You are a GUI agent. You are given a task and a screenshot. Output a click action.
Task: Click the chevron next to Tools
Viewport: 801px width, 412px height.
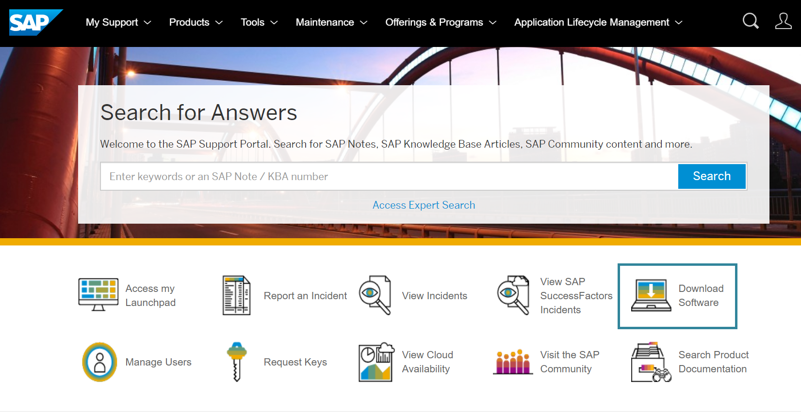[x=274, y=23]
